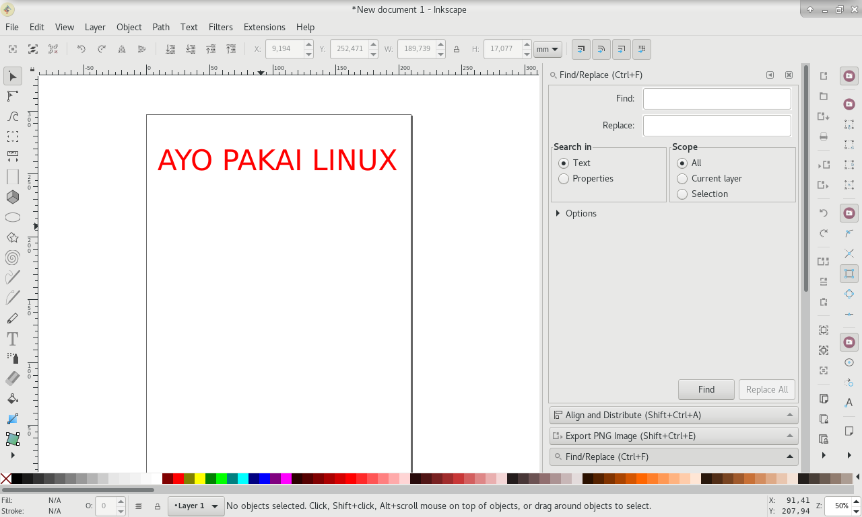The width and height of the screenshot is (862, 517).
Task: Select the Node editing tool
Action: click(x=12, y=96)
